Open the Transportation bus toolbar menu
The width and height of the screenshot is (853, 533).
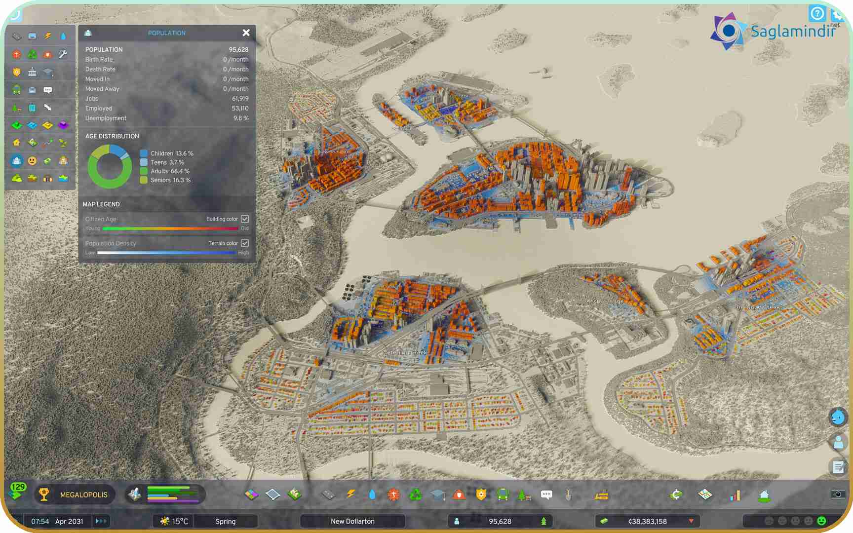point(503,494)
